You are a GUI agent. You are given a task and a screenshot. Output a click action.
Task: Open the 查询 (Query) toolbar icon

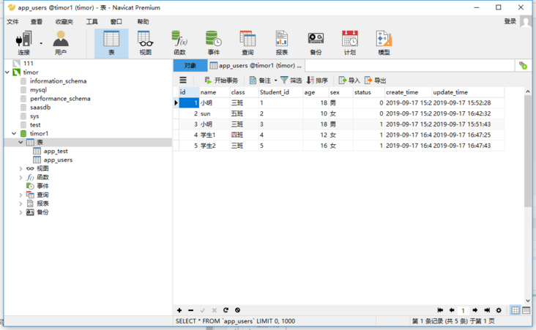(247, 43)
